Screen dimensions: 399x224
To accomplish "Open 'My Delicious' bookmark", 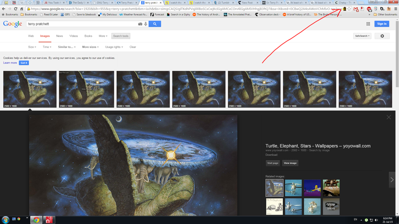I will (x=107, y=15).
